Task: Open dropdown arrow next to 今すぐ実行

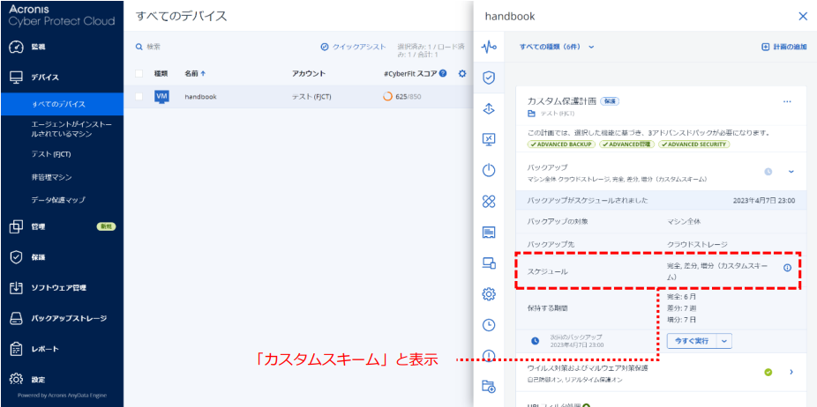Action: 725,340
